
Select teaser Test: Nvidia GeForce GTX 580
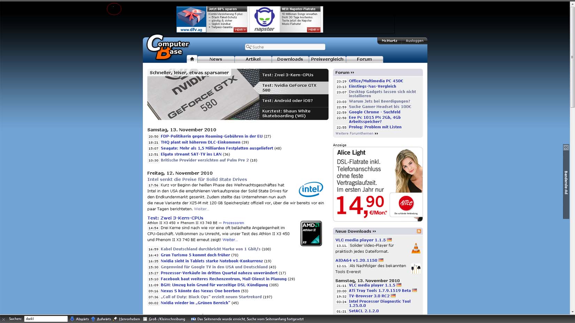coord(293,88)
